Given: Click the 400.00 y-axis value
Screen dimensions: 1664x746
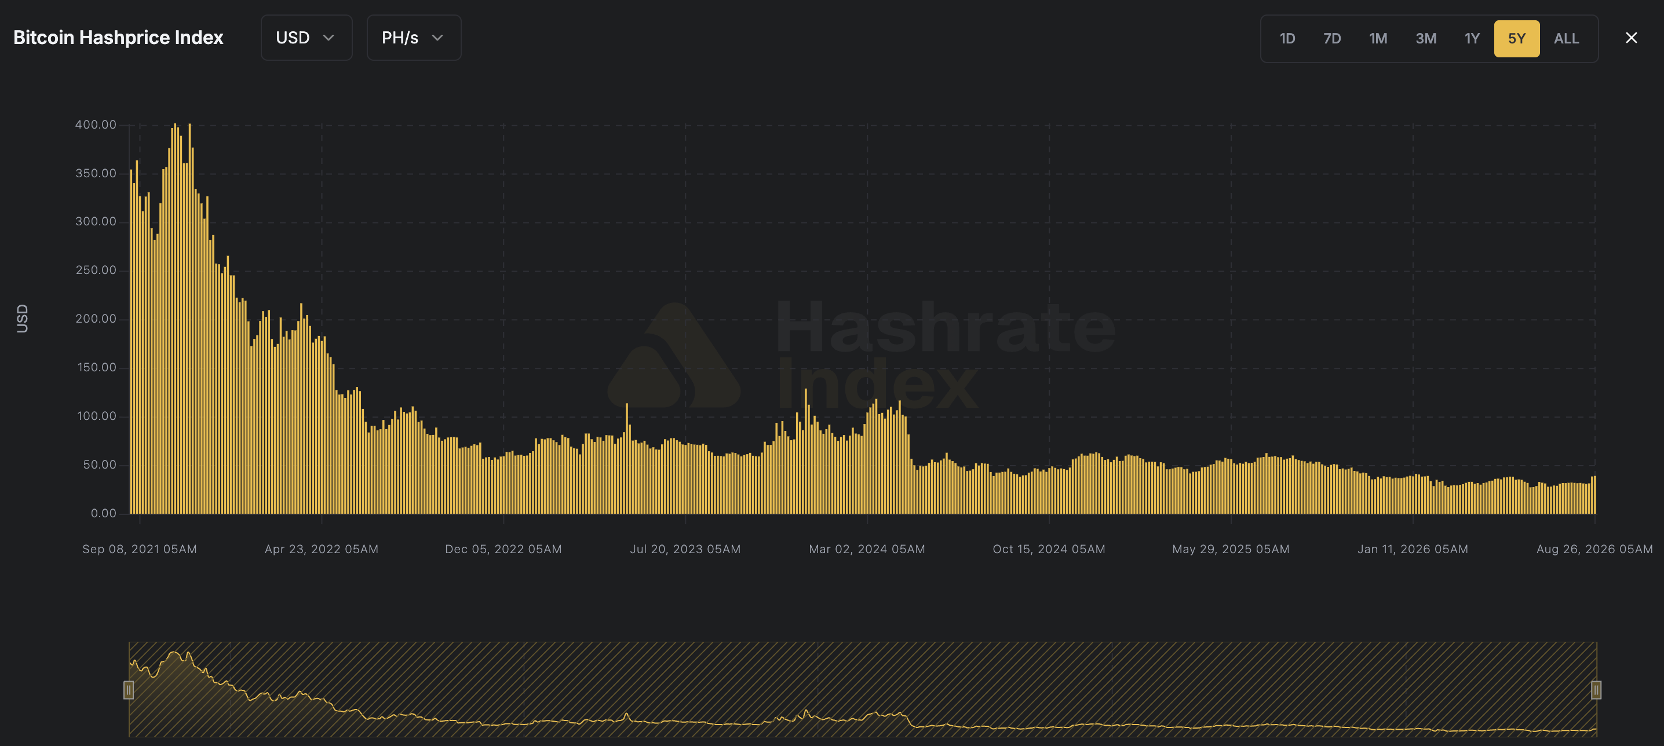Looking at the screenshot, I should [x=96, y=125].
